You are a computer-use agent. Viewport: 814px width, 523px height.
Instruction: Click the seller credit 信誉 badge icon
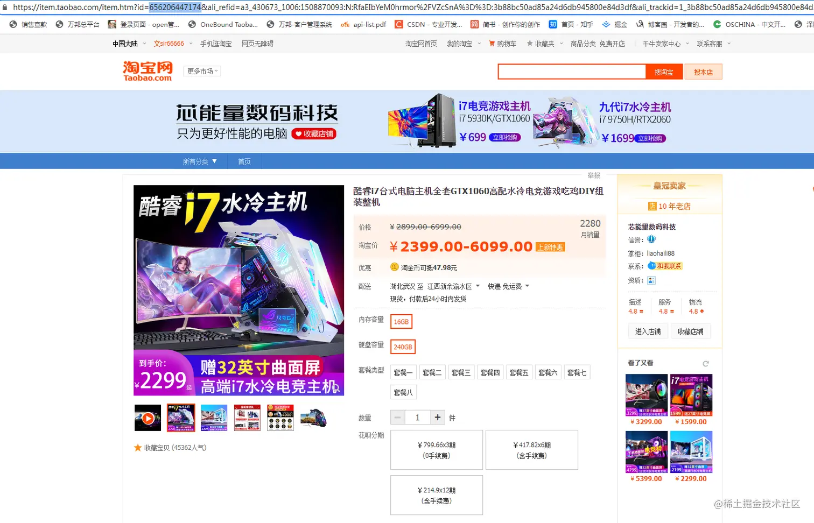pos(651,239)
